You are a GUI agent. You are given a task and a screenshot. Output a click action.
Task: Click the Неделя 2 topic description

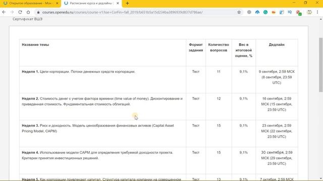point(102,102)
